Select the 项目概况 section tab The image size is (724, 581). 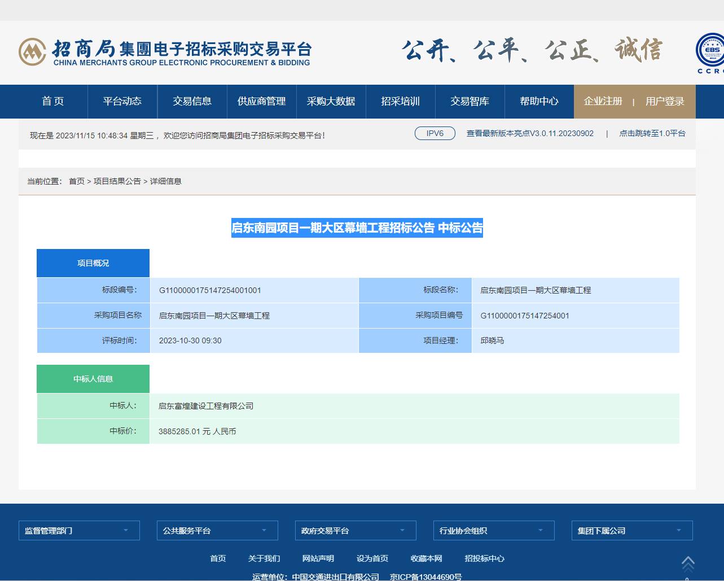93,263
